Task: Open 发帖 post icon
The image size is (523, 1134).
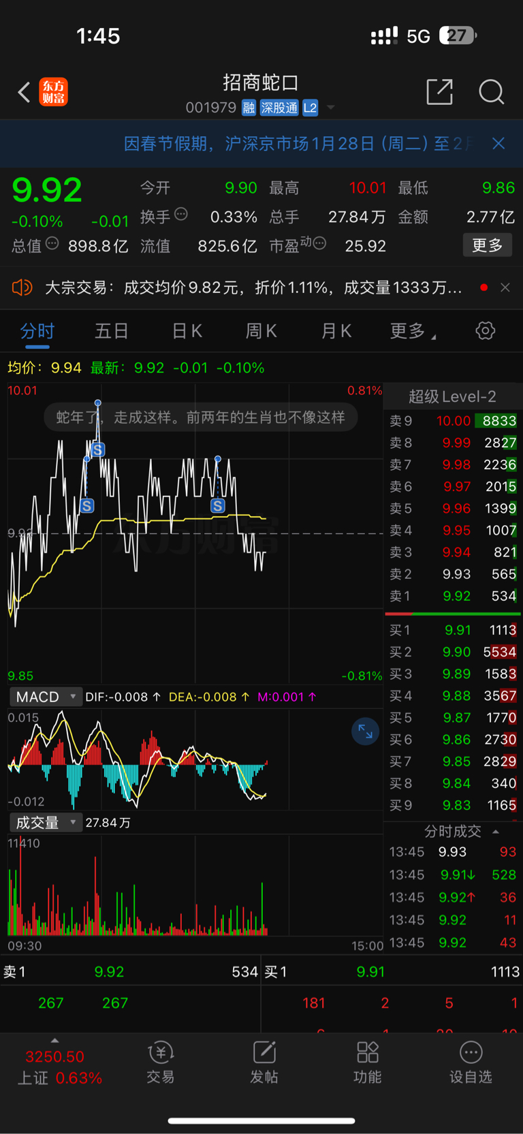Action: coord(264,1062)
